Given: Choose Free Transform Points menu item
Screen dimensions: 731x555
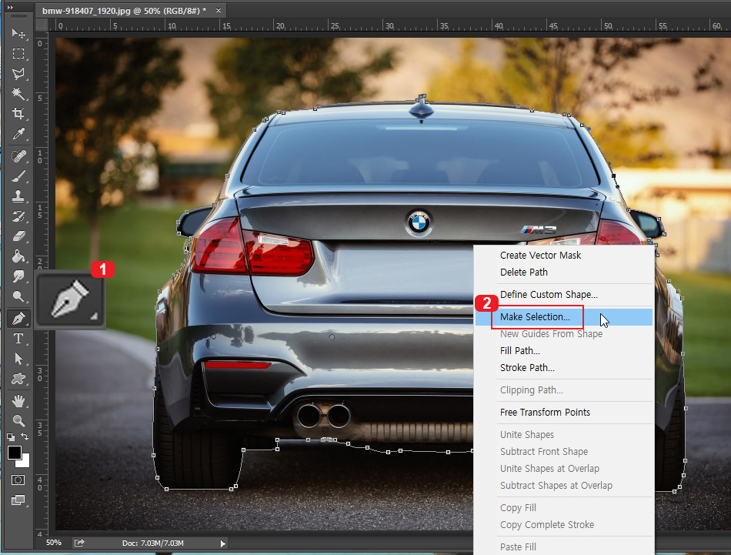Looking at the screenshot, I should tap(563, 413).
